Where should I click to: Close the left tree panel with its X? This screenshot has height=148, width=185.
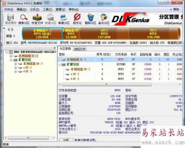(x=55, y=48)
